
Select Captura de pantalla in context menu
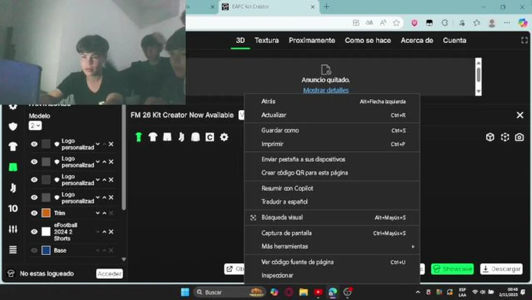click(x=332, y=233)
